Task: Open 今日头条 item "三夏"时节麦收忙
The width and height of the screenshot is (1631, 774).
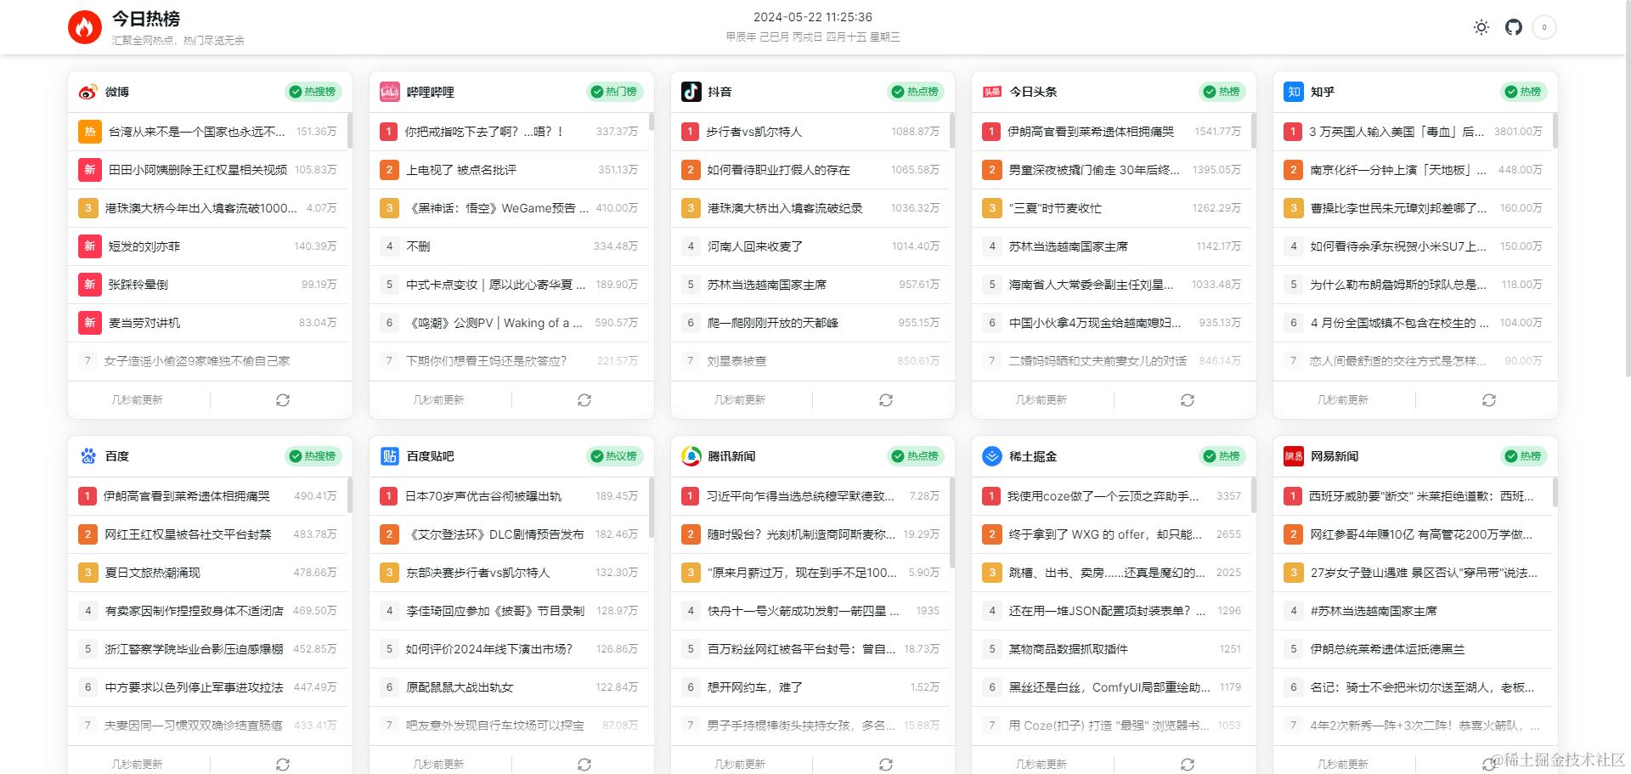Action: tap(1055, 208)
